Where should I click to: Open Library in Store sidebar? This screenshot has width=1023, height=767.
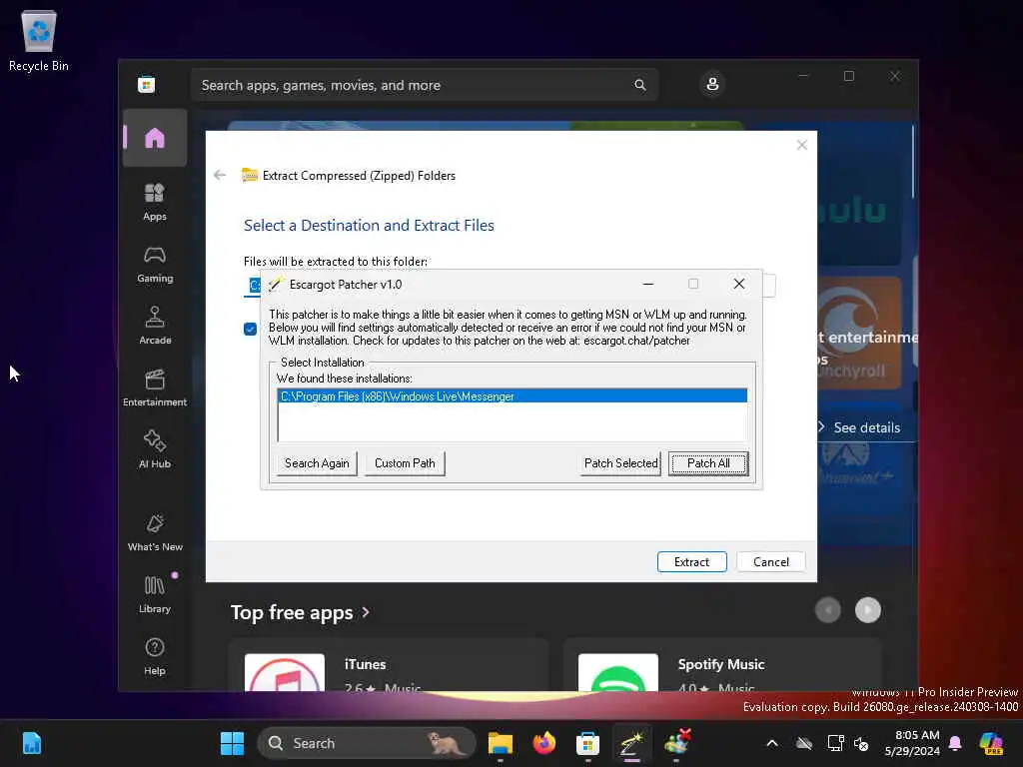click(x=155, y=594)
